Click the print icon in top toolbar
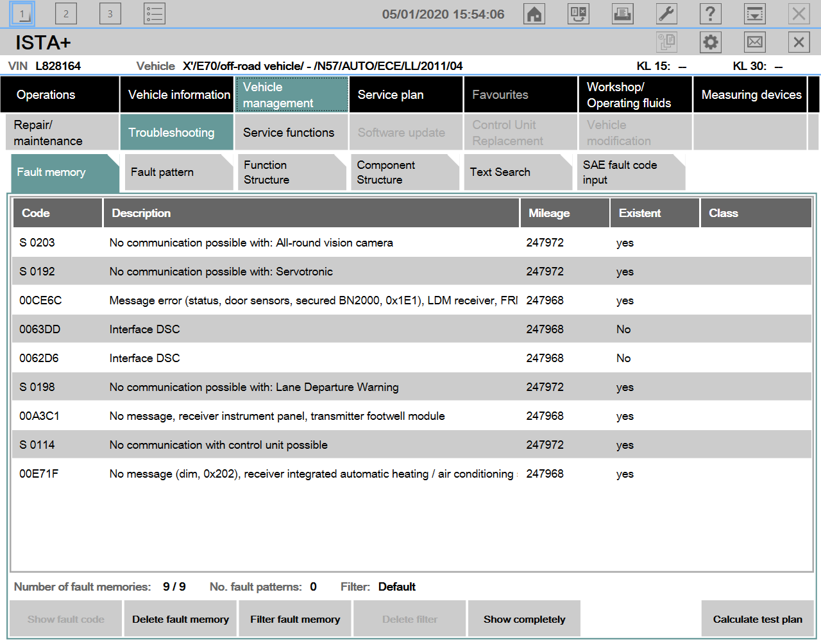Image resolution: width=821 pixels, height=642 pixels. (622, 14)
